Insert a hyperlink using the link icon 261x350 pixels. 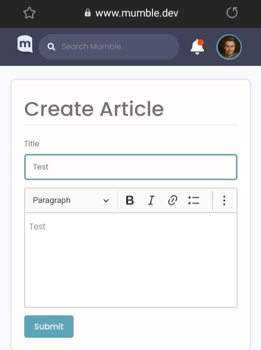173,200
